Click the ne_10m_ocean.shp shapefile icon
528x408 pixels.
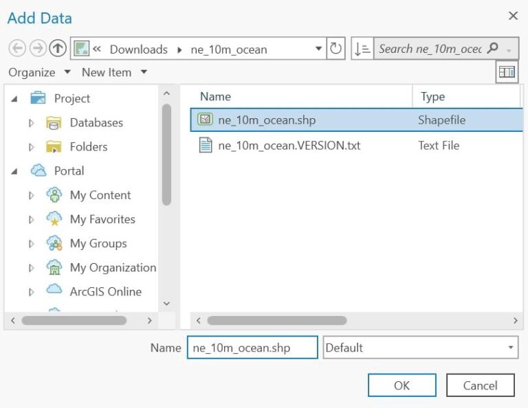(x=205, y=120)
